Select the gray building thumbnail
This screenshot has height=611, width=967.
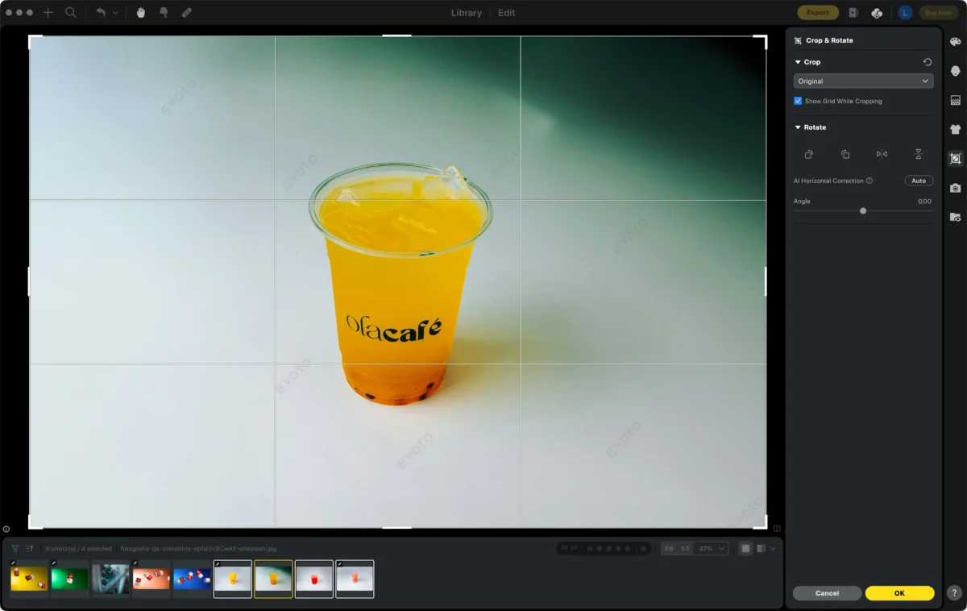(110, 579)
